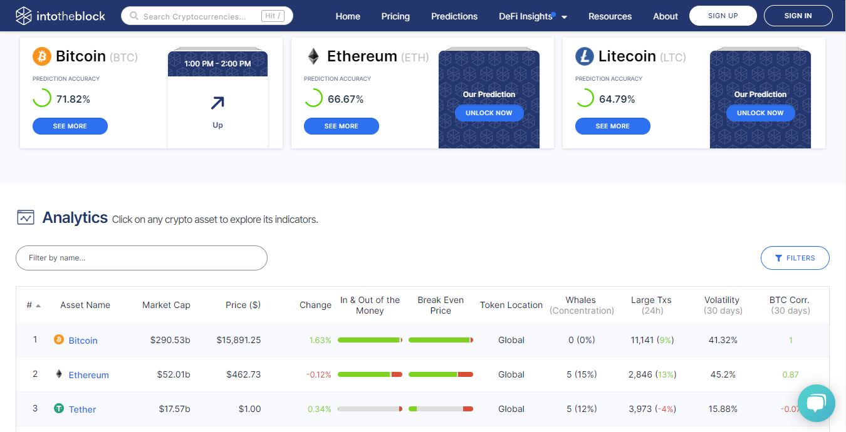The height and width of the screenshot is (432, 846).
Task: Sort table by # column
Action: [x=34, y=305]
